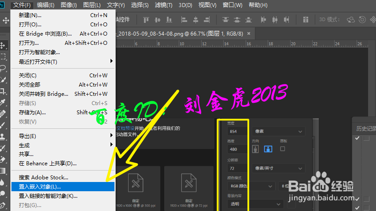Choose 关闭全部 menu entry
This screenshot has width=376, height=211.
coord(63,84)
